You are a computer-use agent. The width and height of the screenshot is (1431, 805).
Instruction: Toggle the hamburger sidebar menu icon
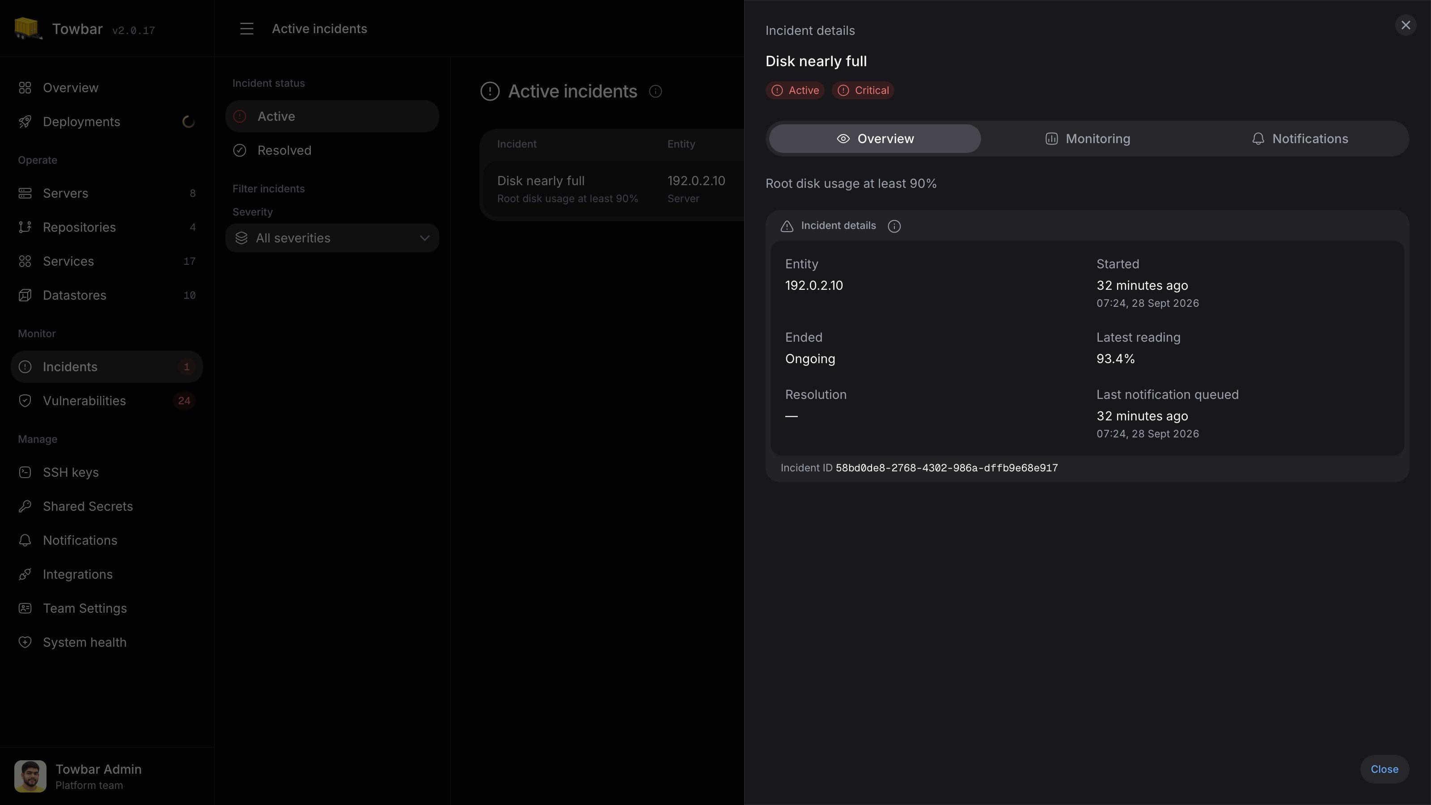247,29
